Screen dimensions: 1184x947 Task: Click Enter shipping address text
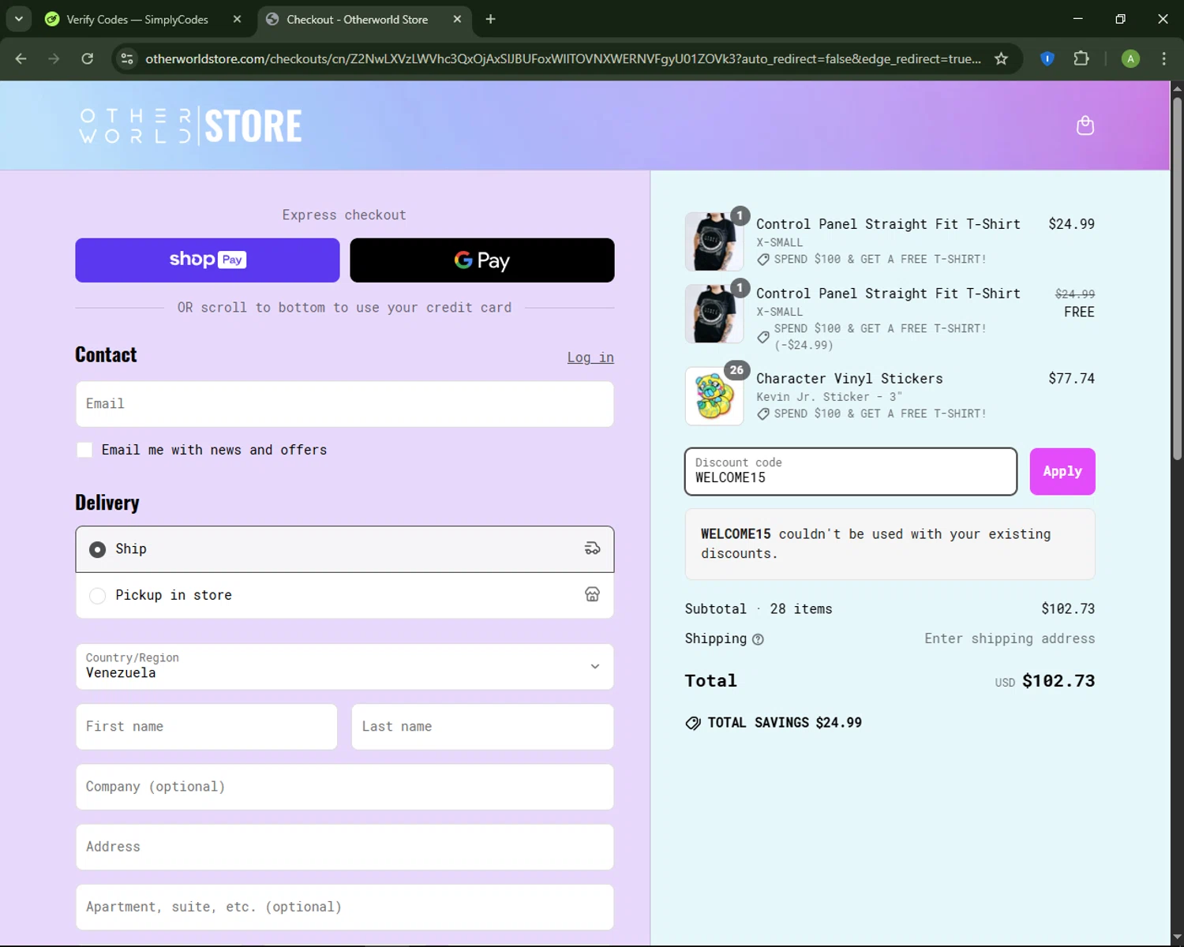coord(1010,638)
